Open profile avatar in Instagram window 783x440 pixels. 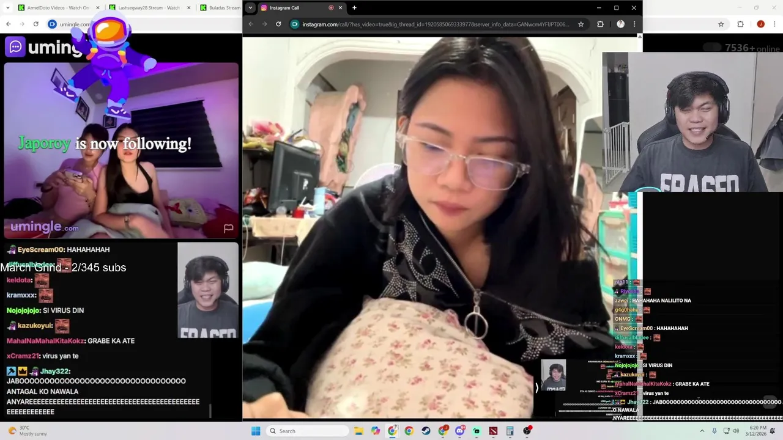point(620,24)
